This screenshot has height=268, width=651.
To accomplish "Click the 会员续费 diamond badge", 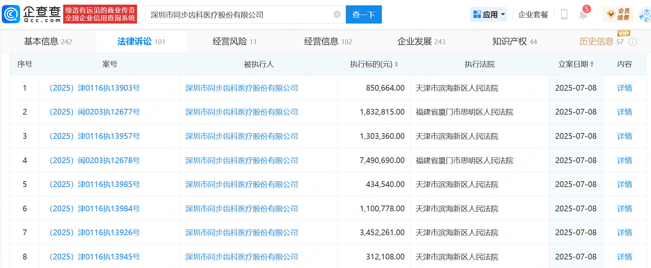I will [x=618, y=14].
